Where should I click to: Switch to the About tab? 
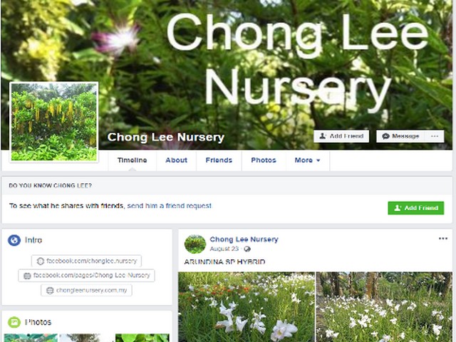(x=176, y=160)
